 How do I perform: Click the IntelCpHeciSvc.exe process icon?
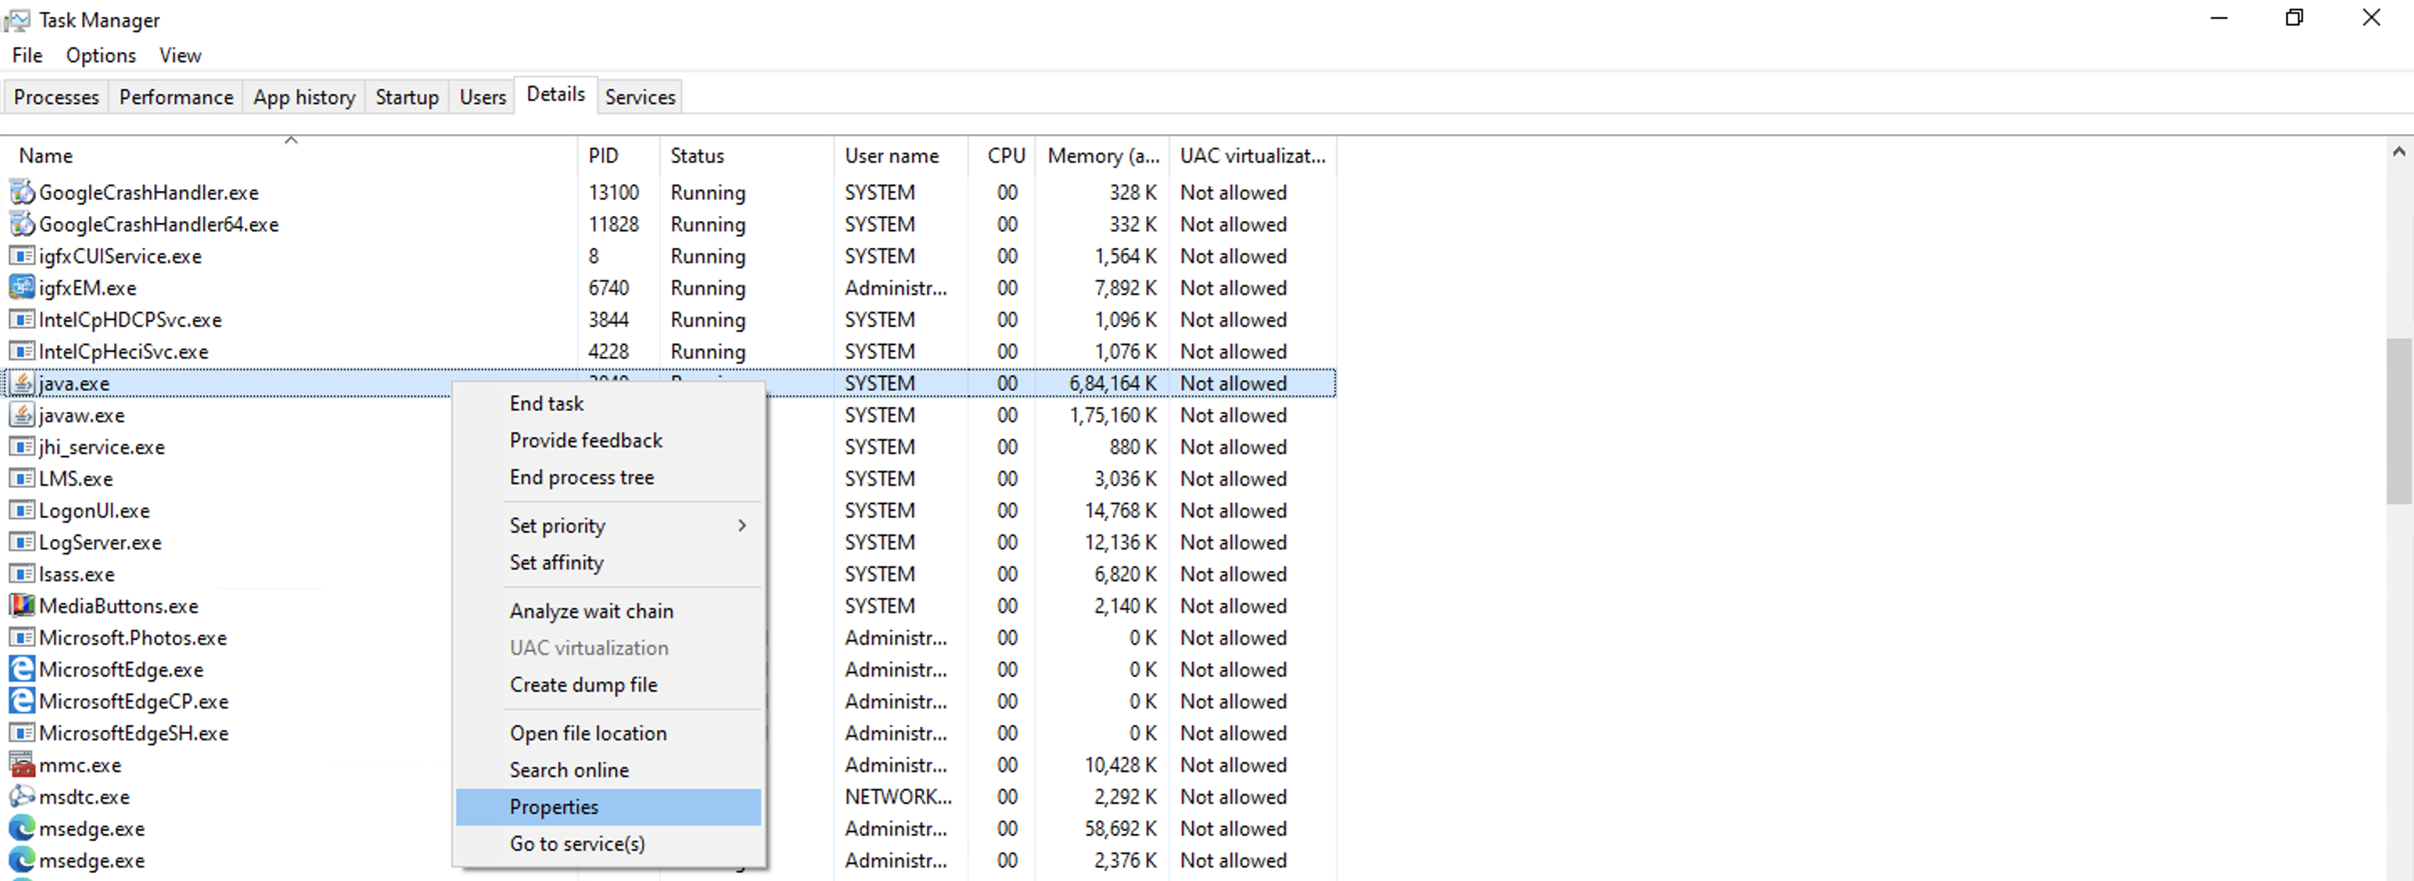22,352
